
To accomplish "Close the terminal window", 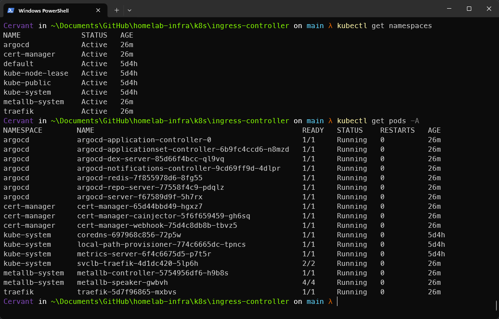I will point(489,9).
